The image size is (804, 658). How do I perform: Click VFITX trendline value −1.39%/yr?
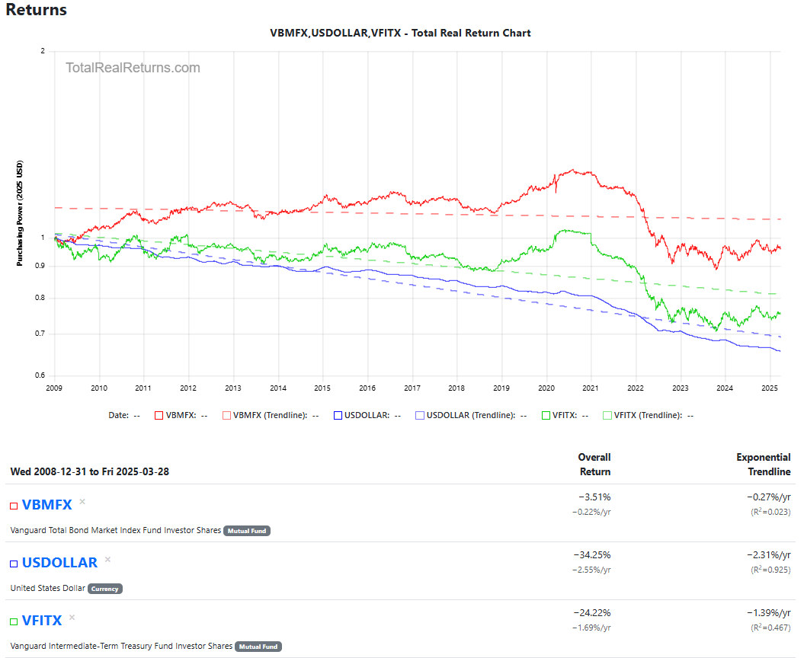pos(769,613)
